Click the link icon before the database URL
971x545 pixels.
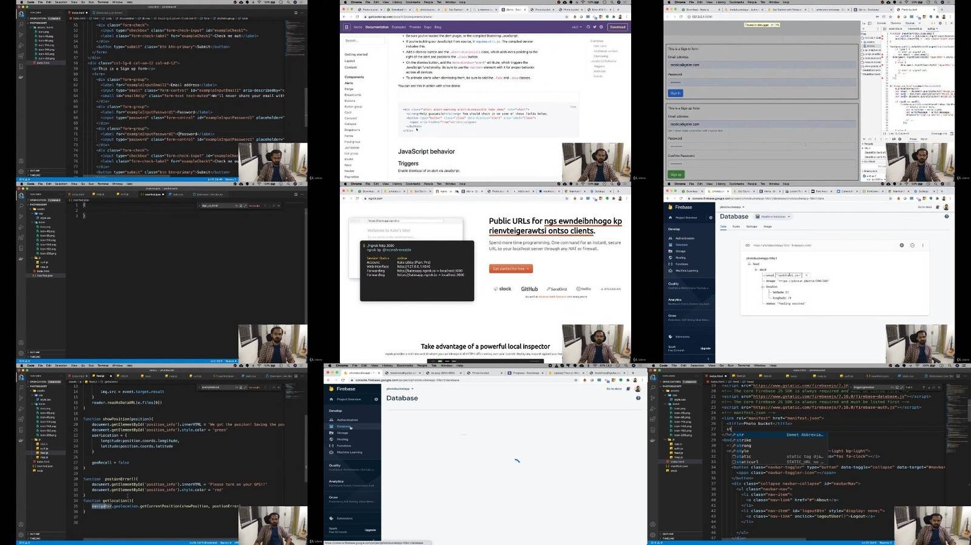[748, 246]
